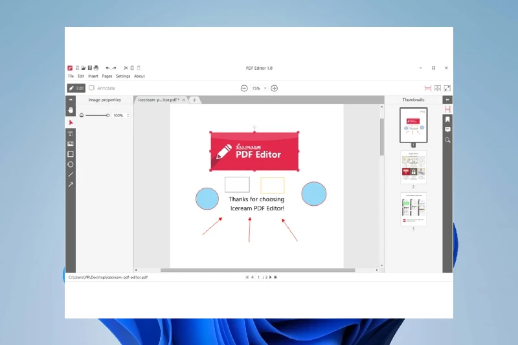This screenshot has width=518, height=345.
Task: Zoom out with the minus icon
Action: point(244,88)
